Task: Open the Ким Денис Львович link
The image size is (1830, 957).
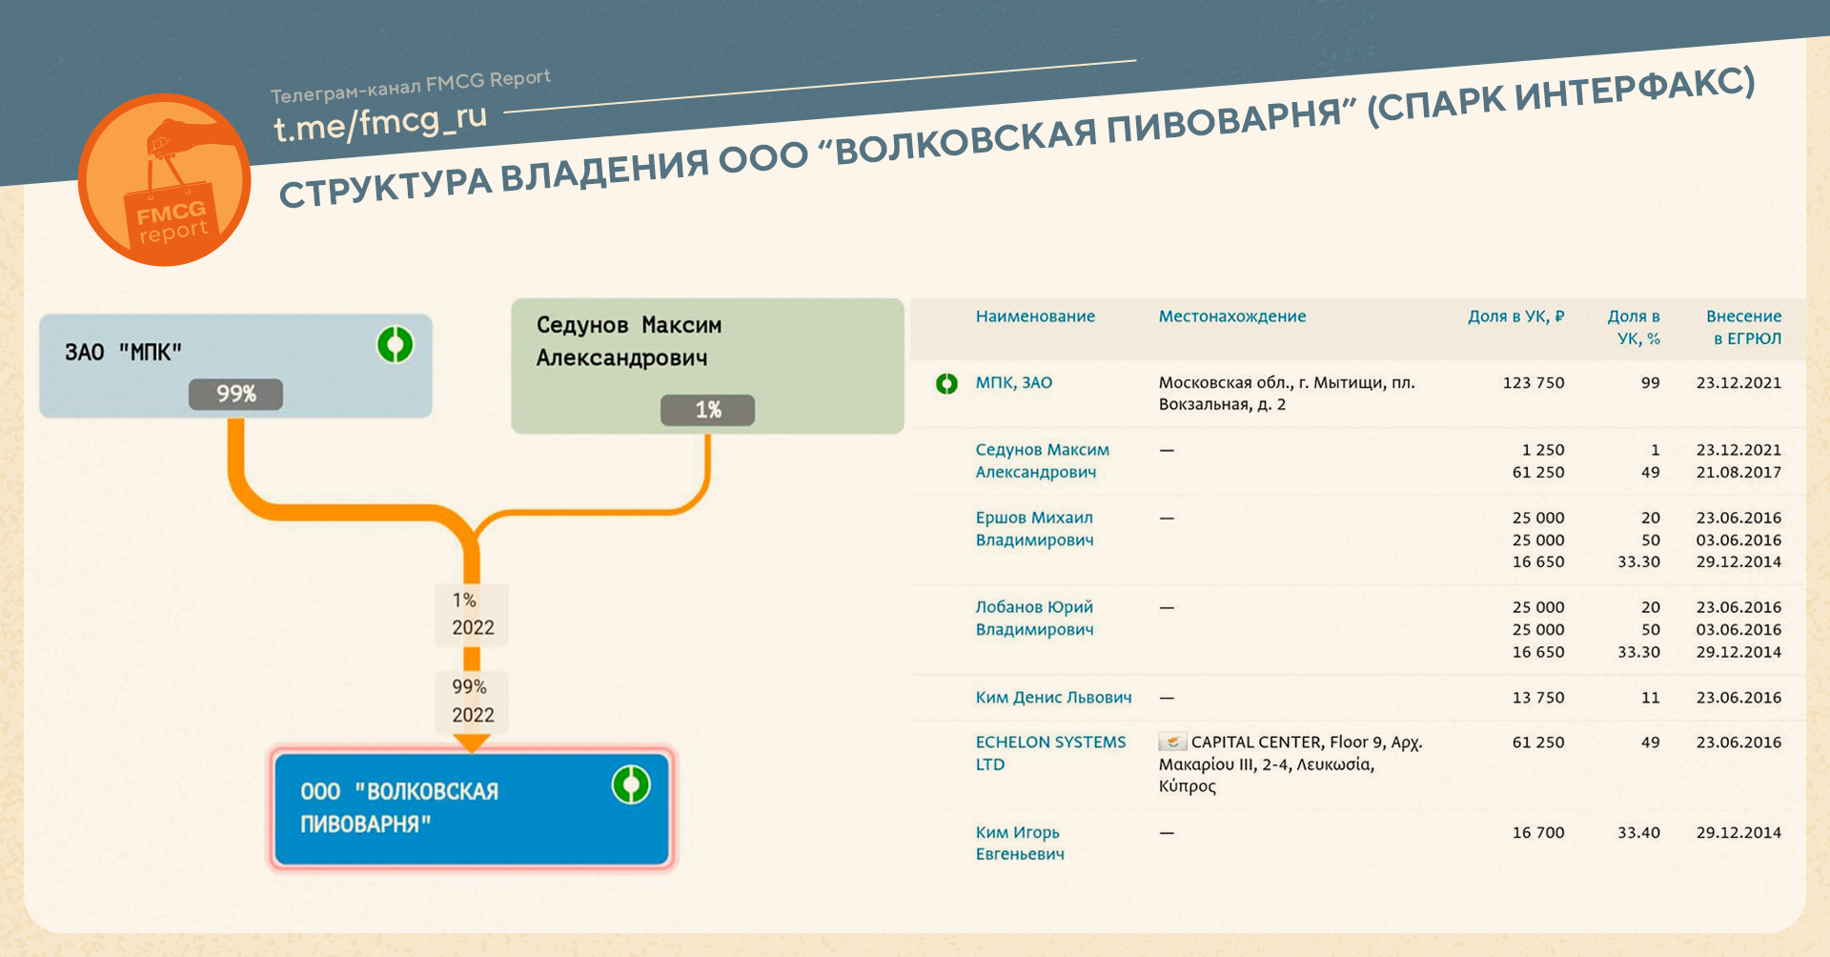Action: point(1053,697)
